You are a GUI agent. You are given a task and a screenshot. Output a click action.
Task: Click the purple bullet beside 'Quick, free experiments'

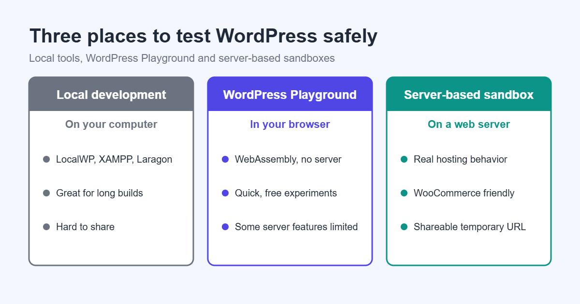tap(225, 193)
